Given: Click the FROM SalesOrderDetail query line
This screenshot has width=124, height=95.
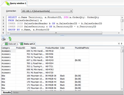Looking at the screenshot, I should pyautogui.click(x=25, y=21).
